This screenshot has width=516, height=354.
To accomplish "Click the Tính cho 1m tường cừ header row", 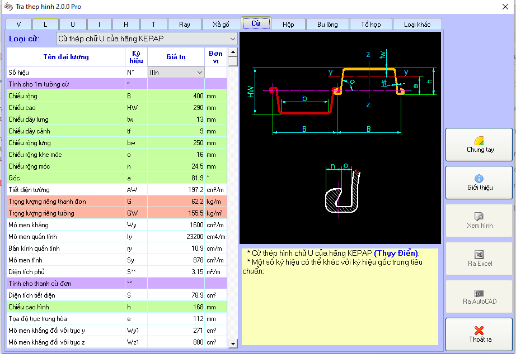I will coord(117,84).
